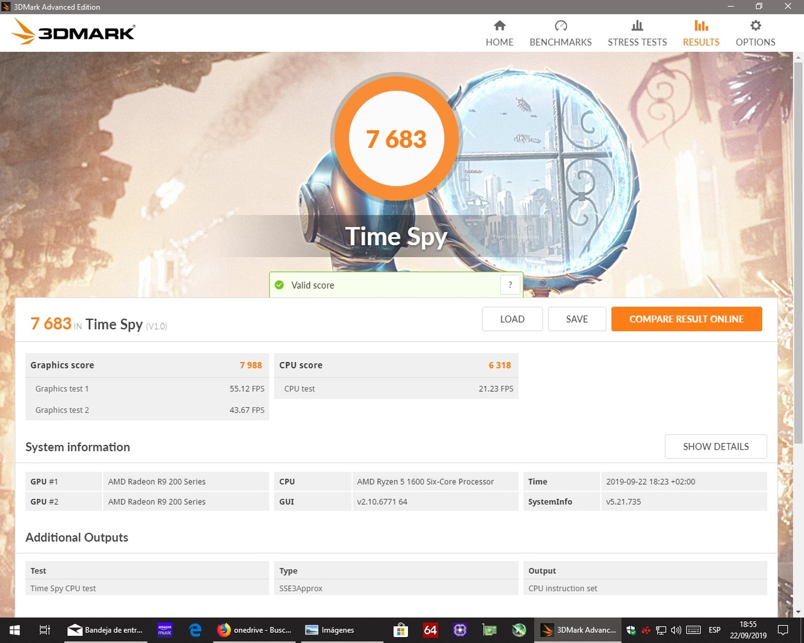Open Amazon Music from taskbar

click(164, 630)
